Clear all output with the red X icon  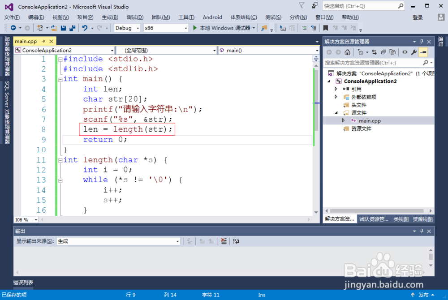click(x=224, y=241)
